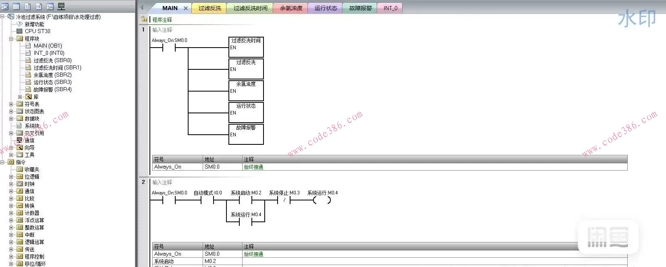Screen dimensions: 666x267
Task: Open the status chart toolbar icon
Action: [x=27, y=6]
